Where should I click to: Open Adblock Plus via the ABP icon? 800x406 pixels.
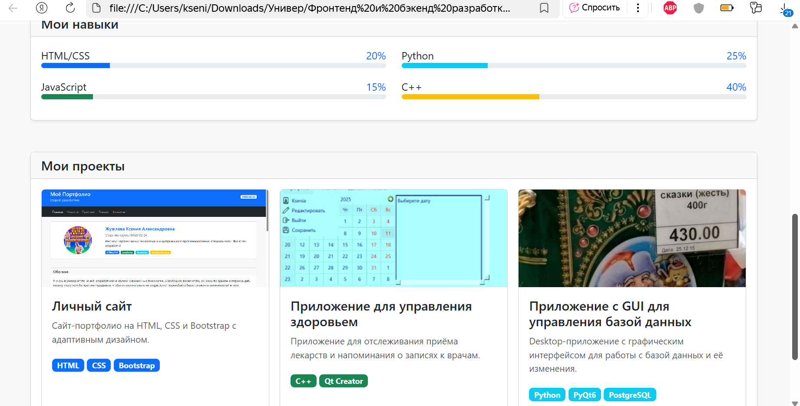pyautogui.click(x=670, y=8)
